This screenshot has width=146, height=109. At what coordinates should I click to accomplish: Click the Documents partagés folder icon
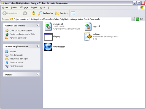point(7,59)
